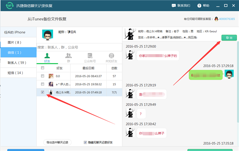Select the 公众帐号 public accounts icon
The height and width of the screenshot is (151, 239).
point(90,56)
